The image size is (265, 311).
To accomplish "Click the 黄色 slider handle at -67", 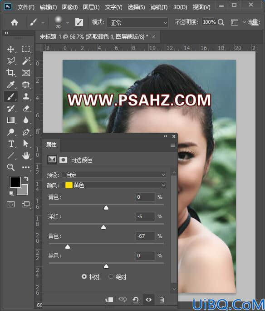I will [68, 246].
